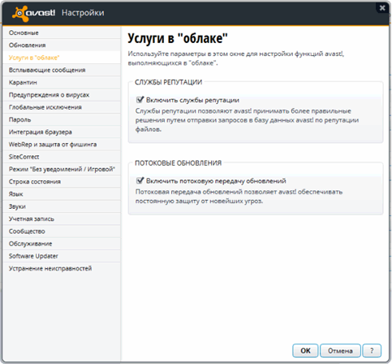This screenshot has width=392, height=364.
Task: Confirm settings with the OK button
Action: tap(305, 351)
